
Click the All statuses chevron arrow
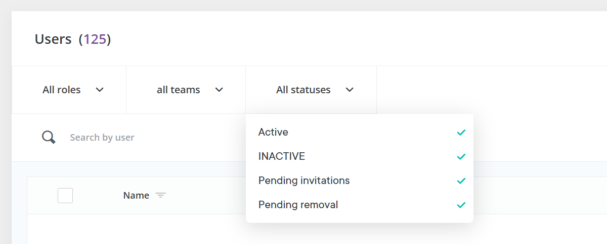[x=350, y=90]
